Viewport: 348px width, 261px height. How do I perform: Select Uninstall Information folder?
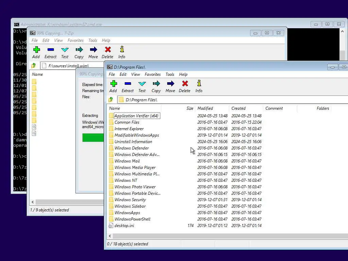tap(133, 142)
